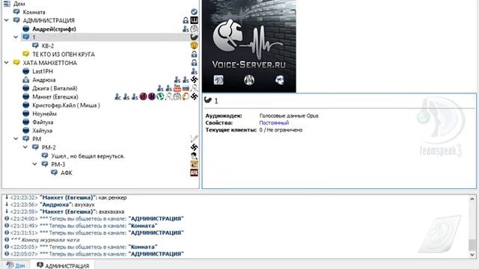Click picture icon on РМ-3 row
This screenshot has width=479, height=269.
point(194,164)
